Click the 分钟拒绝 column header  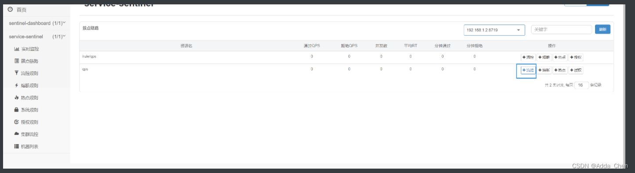pyautogui.click(x=475, y=46)
